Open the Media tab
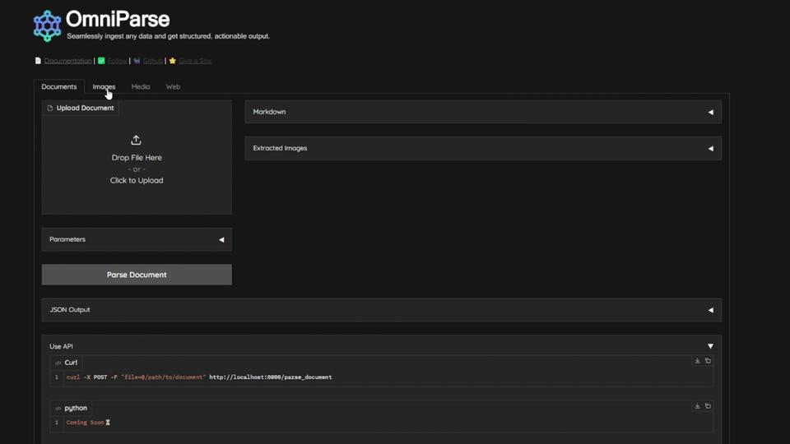This screenshot has width=790, height=444. [x=141, y=86]
